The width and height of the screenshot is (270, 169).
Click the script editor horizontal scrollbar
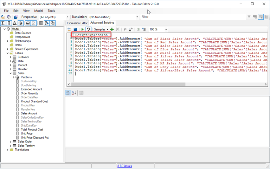[x=128, y=84]
